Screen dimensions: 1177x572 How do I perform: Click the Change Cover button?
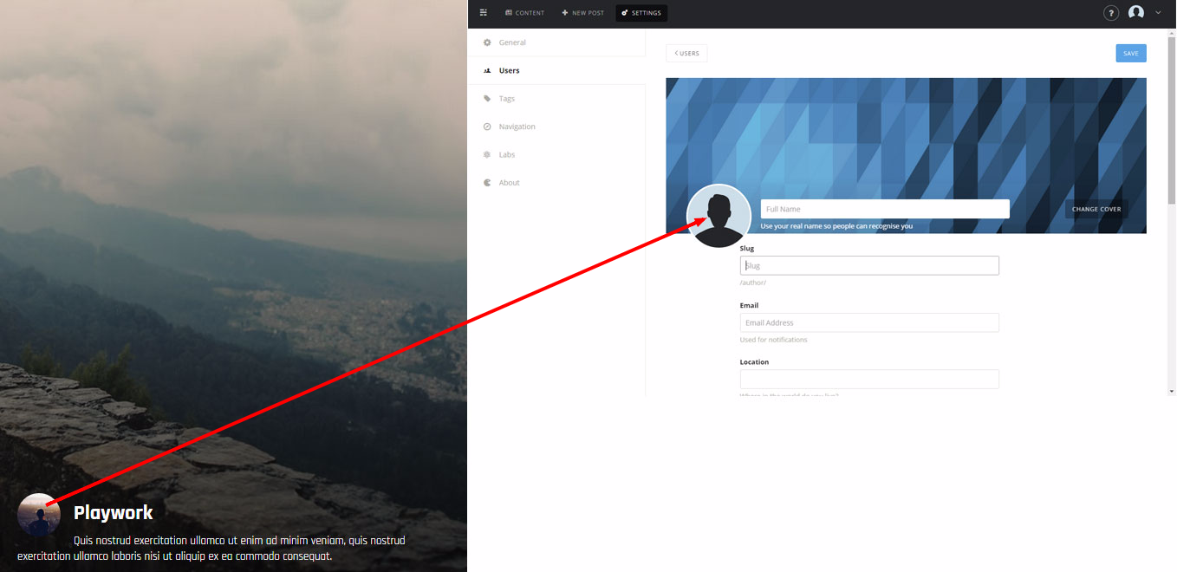1096,210
